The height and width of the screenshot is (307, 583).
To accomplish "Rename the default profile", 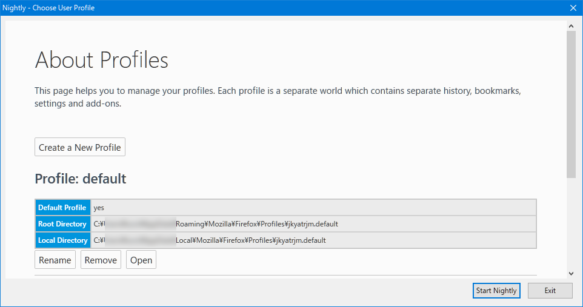I will 55,260.
